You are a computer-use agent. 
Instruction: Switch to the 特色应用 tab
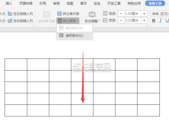tap(134, 4)
